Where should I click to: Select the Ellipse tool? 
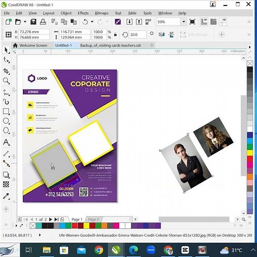point(6,121)
